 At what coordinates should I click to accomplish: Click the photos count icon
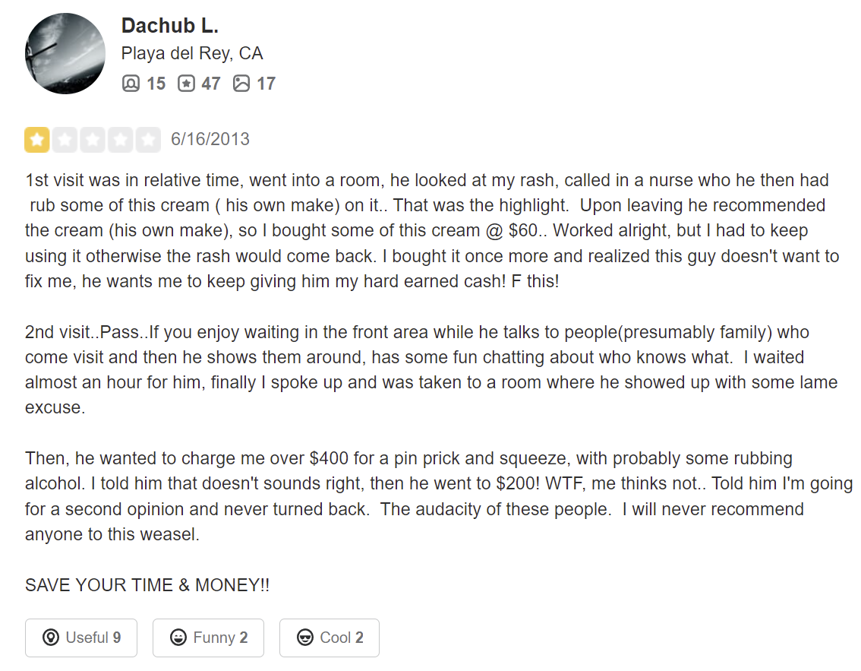tap(241, 83)
